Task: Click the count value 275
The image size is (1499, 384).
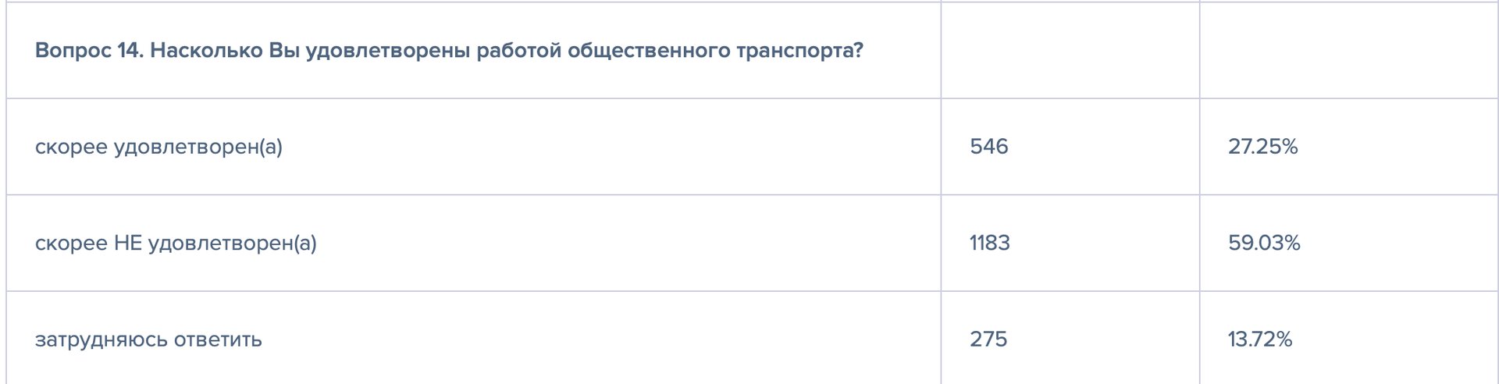Action: point(988,340)
